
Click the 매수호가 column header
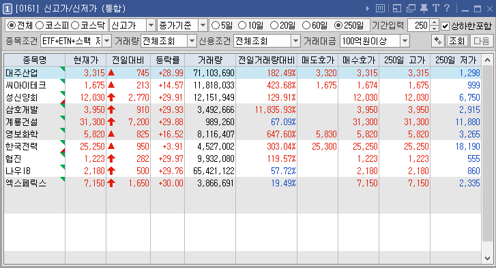coord(358,60)
